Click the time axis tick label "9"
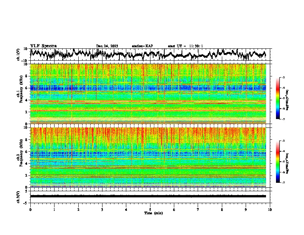The width and height of the screenshot is (304, 235). tap(246, 210)
